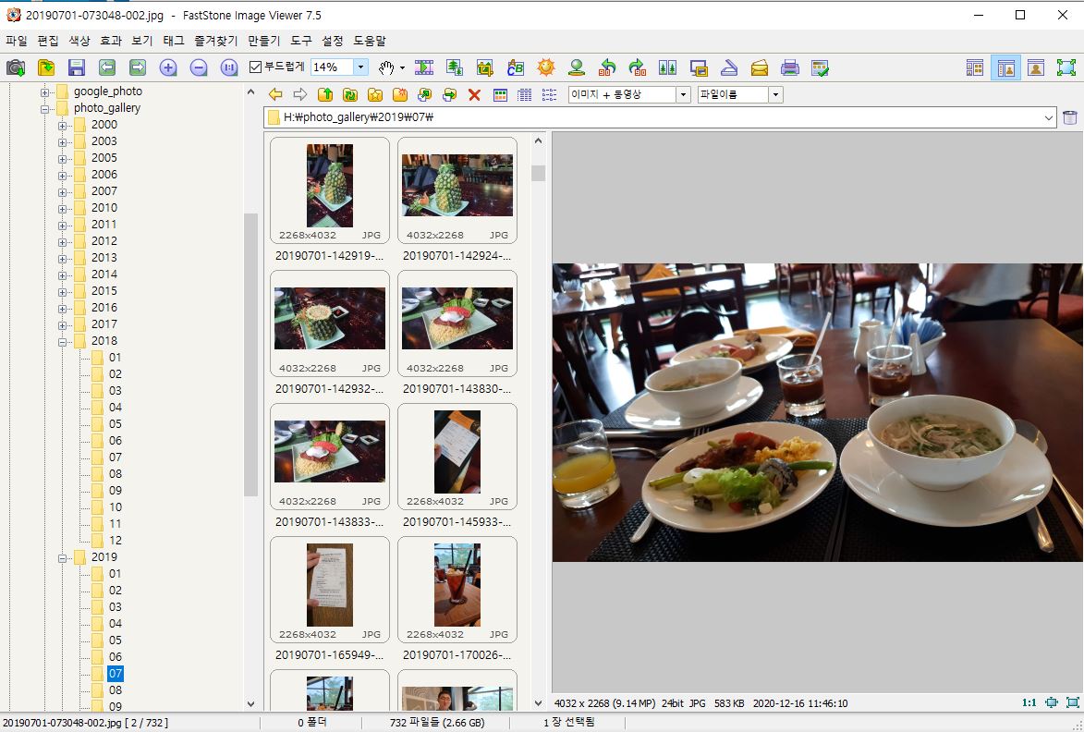Switch to details list view icon
Screen dimensions: 1084x732
tap(525, 94)
